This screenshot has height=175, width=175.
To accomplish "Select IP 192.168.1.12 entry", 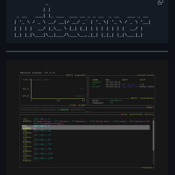I will click(42, 131).
